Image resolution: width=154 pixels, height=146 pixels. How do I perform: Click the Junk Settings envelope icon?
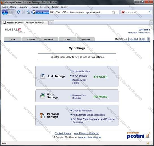point(43,76)
